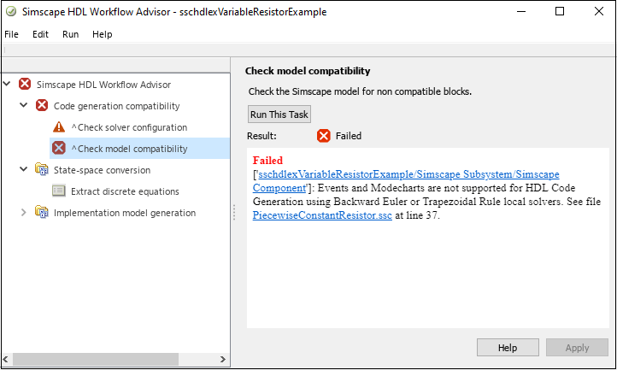Click the Implementation model generation folder icon

42,213
